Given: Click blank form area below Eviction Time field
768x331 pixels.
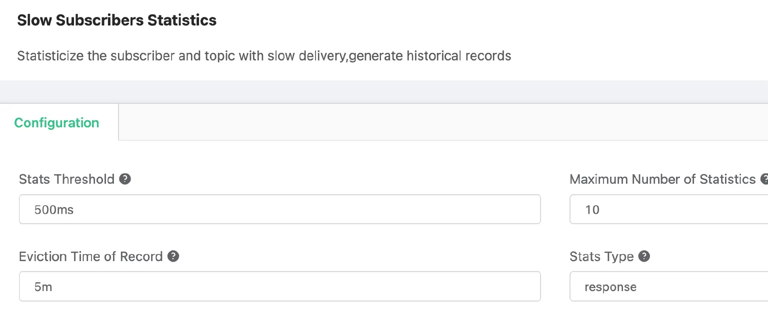Looking at the screenshot, I should (279, 317).
